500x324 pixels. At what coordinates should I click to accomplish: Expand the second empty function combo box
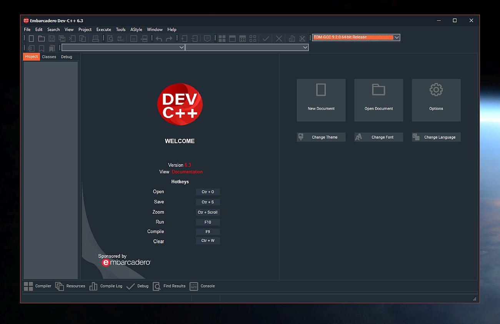(x=305, y=47)
